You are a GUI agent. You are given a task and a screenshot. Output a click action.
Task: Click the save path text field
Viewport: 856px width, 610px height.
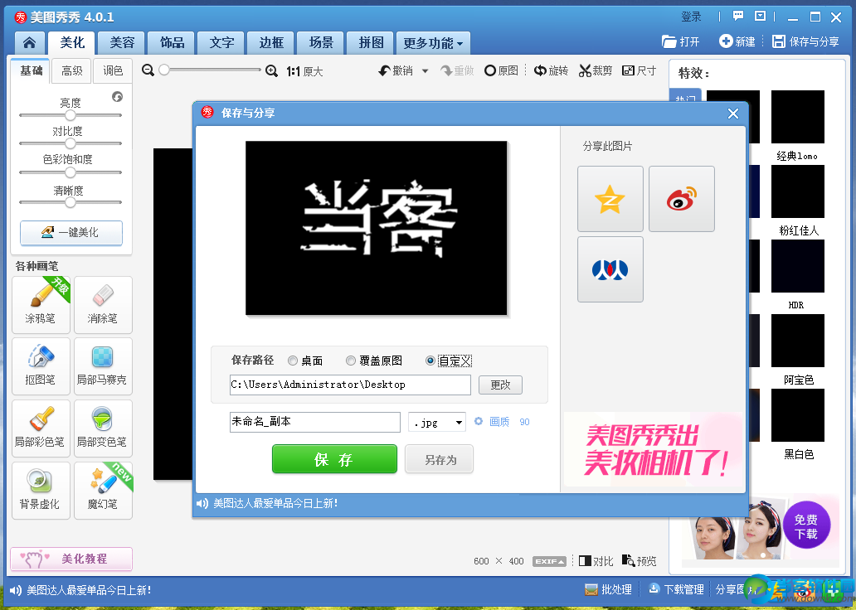(350, 385)
